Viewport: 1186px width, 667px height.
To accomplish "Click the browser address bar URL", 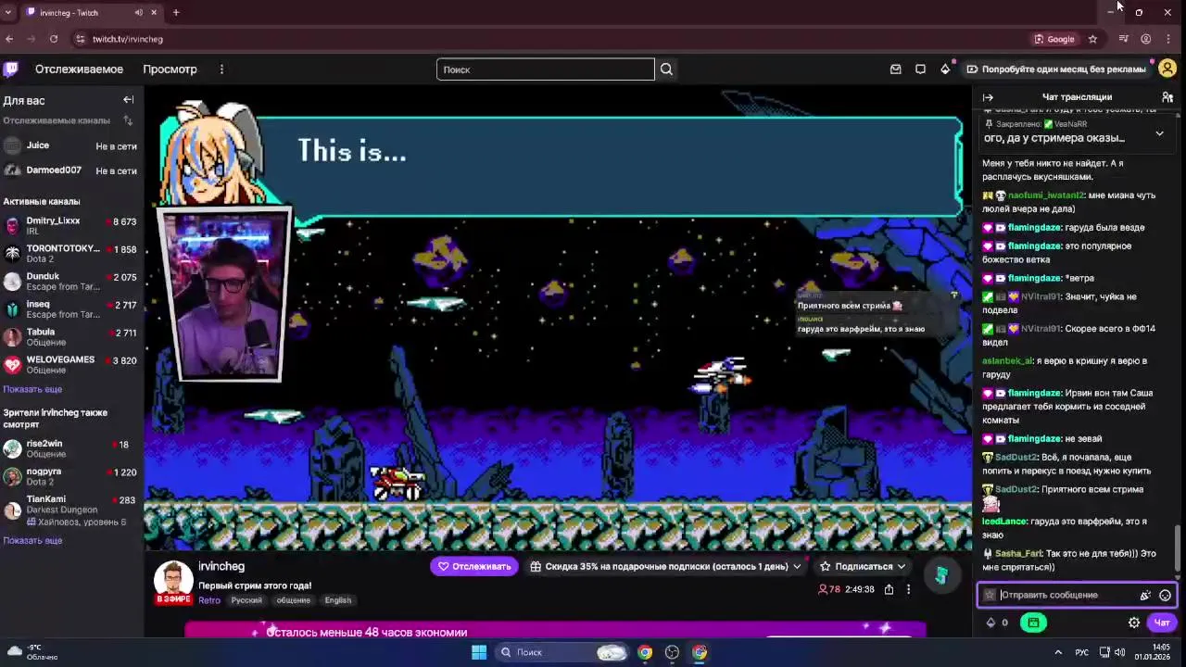I will coord(128,39).
